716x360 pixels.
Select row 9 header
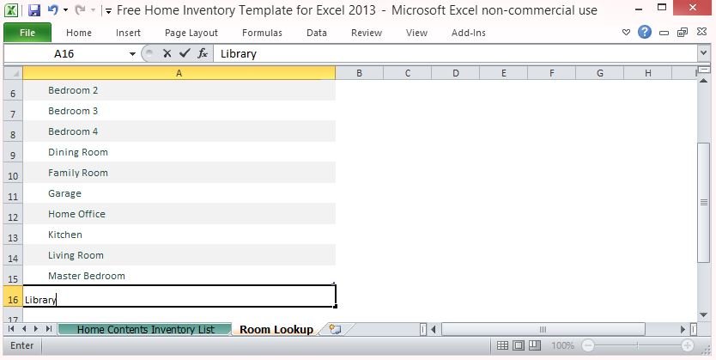tap(13, 152)
